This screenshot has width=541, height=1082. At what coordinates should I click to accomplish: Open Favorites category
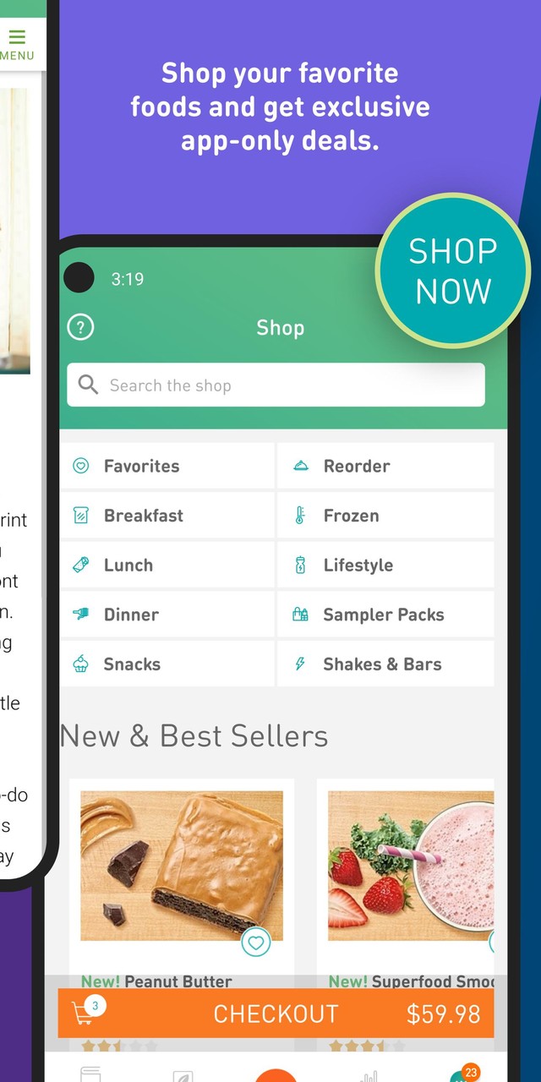167,466
